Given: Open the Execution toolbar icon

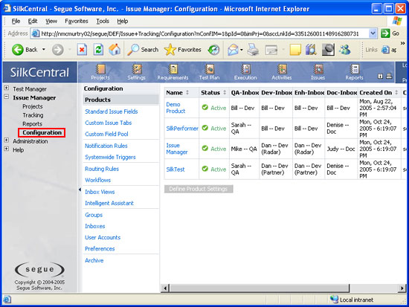Looking at the screenshot, I should pyautogui.click(x=245, y=72).
